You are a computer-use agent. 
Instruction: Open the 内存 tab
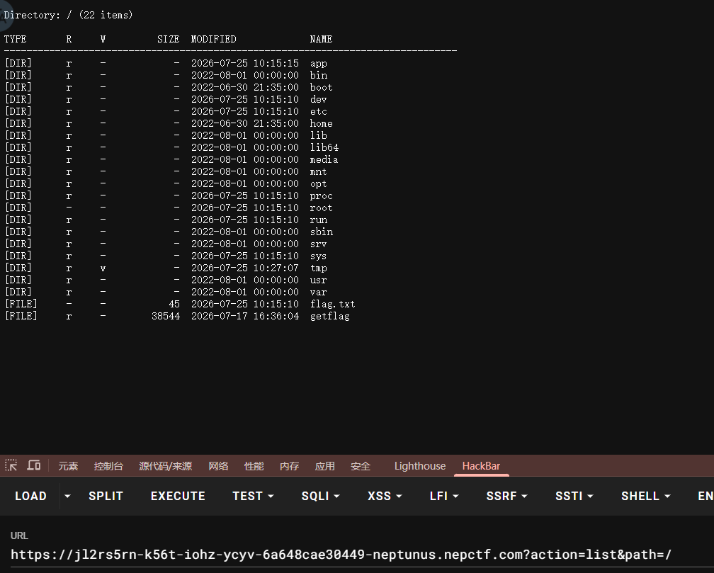tap(289, 466)
